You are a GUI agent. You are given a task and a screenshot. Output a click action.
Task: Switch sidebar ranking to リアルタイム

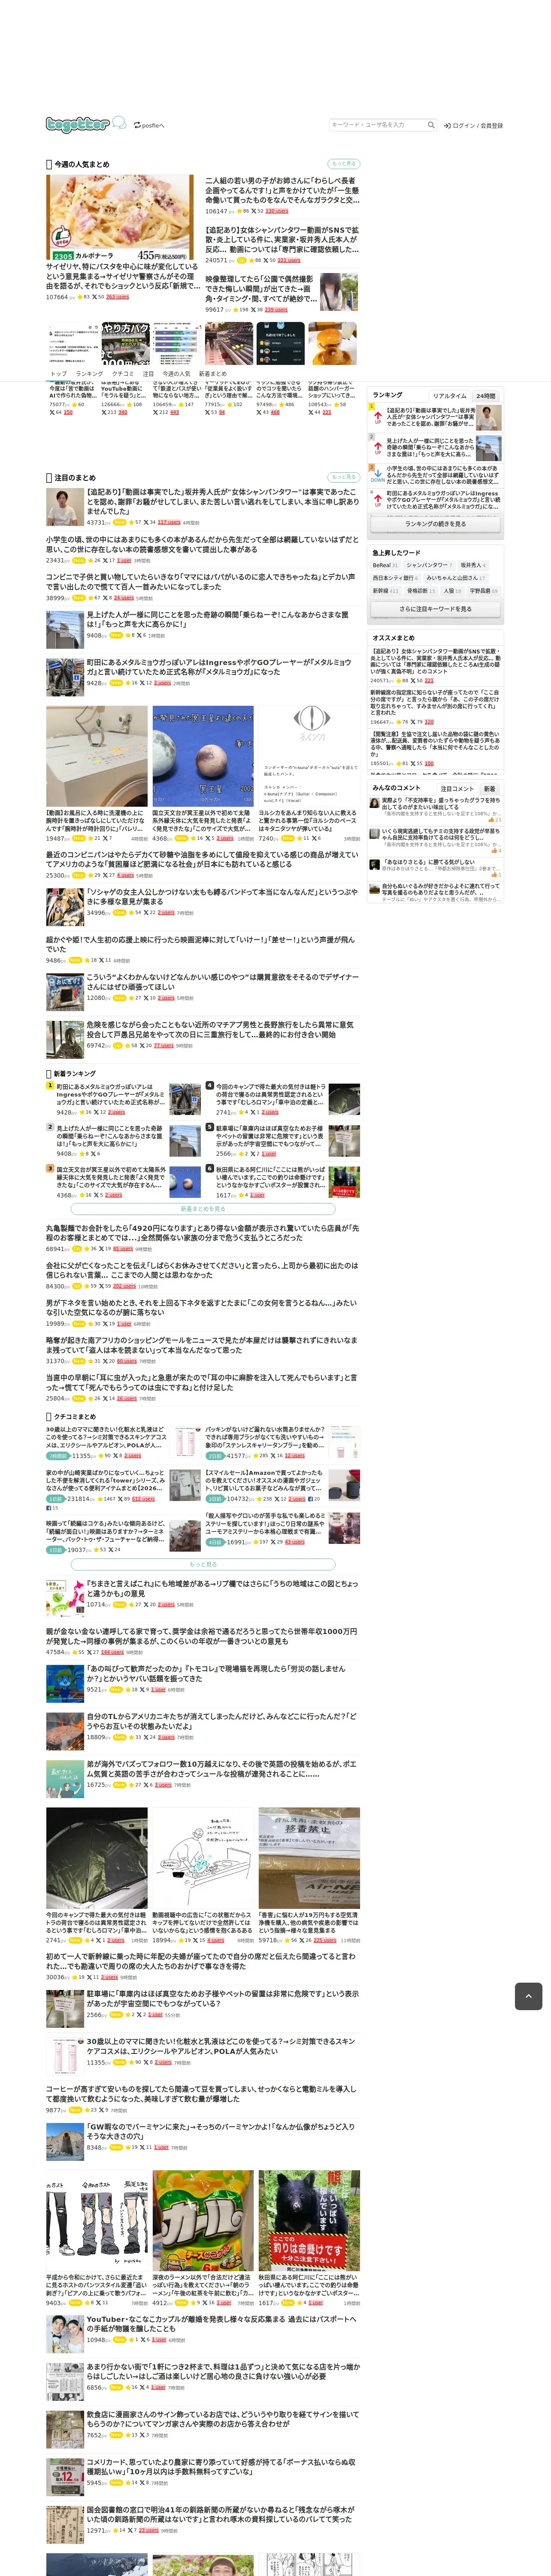point(450,396)
